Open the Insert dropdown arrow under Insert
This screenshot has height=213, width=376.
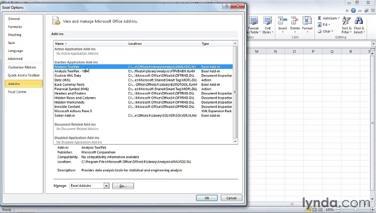[282, 32]
